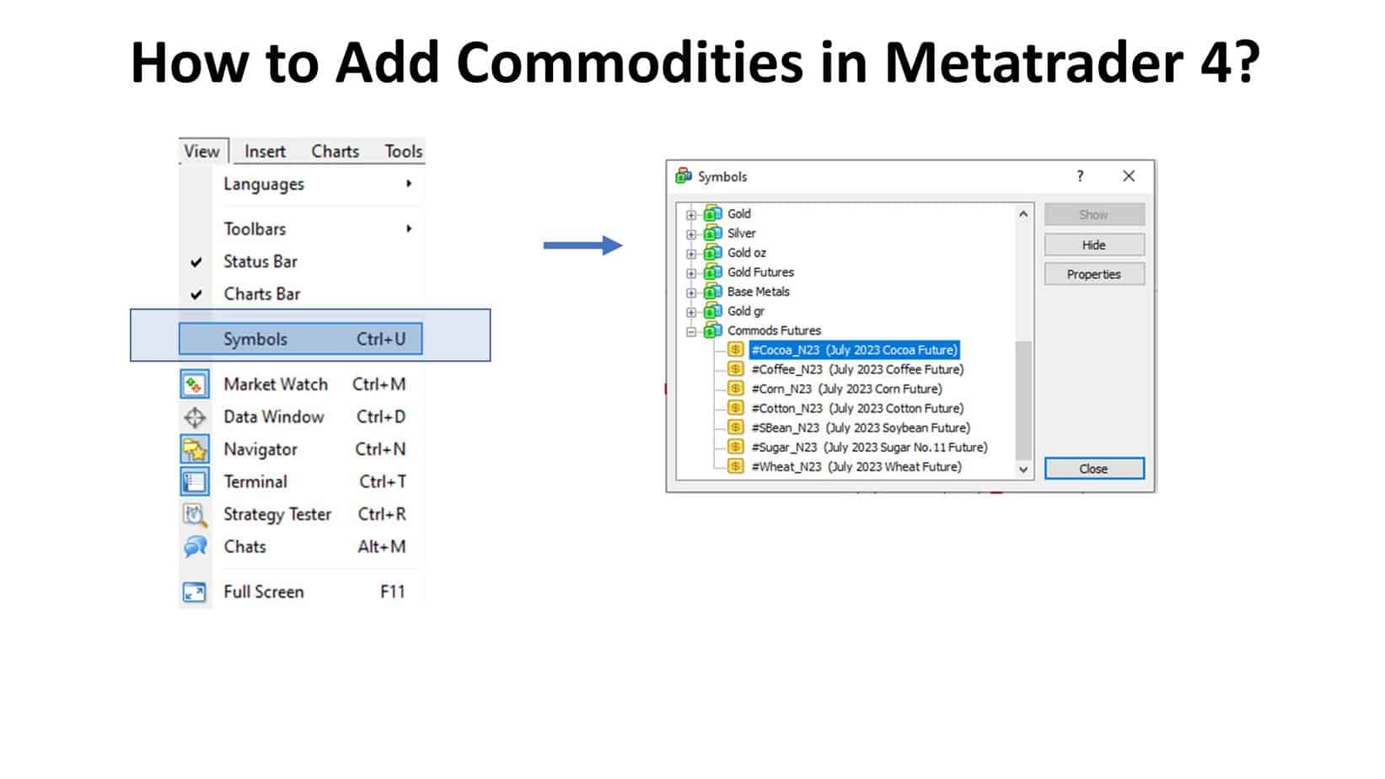Click the #Sugar_N23 symbol coin icon
This screenshot has width=1385, height=779.
coord(736,446)
